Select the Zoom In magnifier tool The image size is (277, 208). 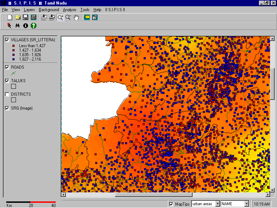click(60, 17)
